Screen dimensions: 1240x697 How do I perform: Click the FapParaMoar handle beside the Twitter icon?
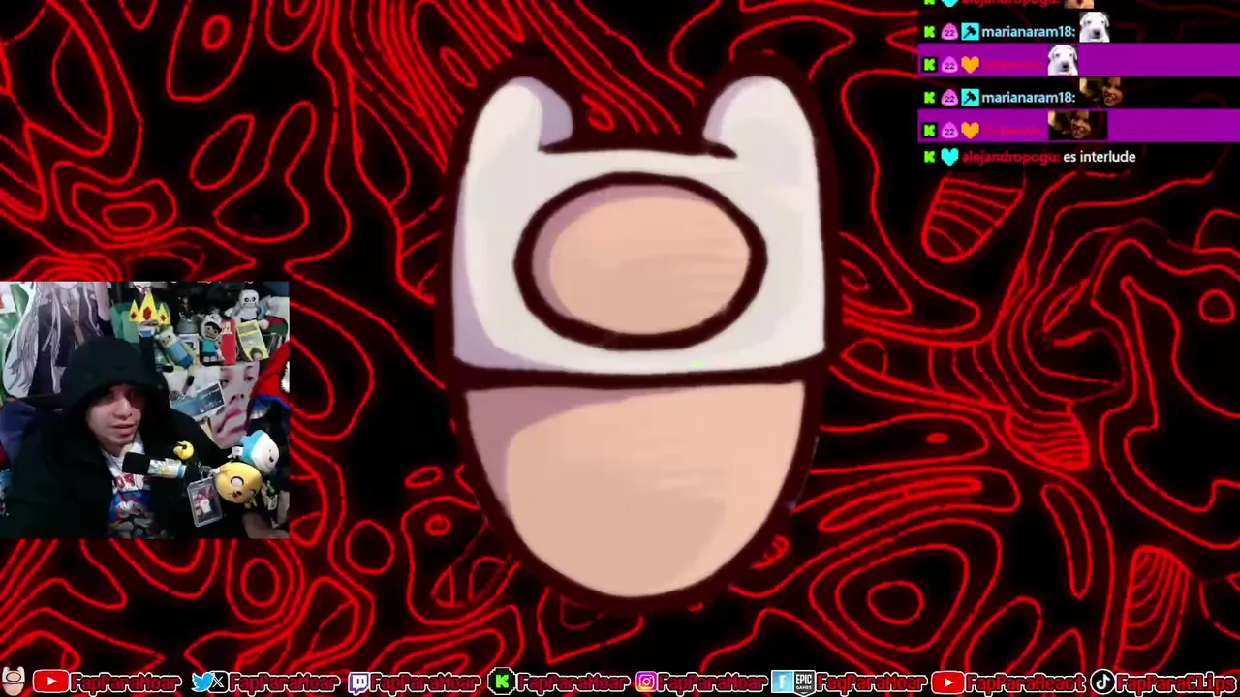(x=282, y=682)
